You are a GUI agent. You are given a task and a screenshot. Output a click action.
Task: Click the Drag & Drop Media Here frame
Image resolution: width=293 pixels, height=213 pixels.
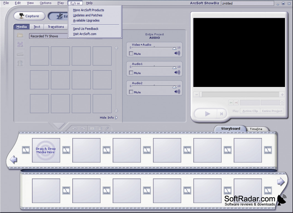coord(46,150)
